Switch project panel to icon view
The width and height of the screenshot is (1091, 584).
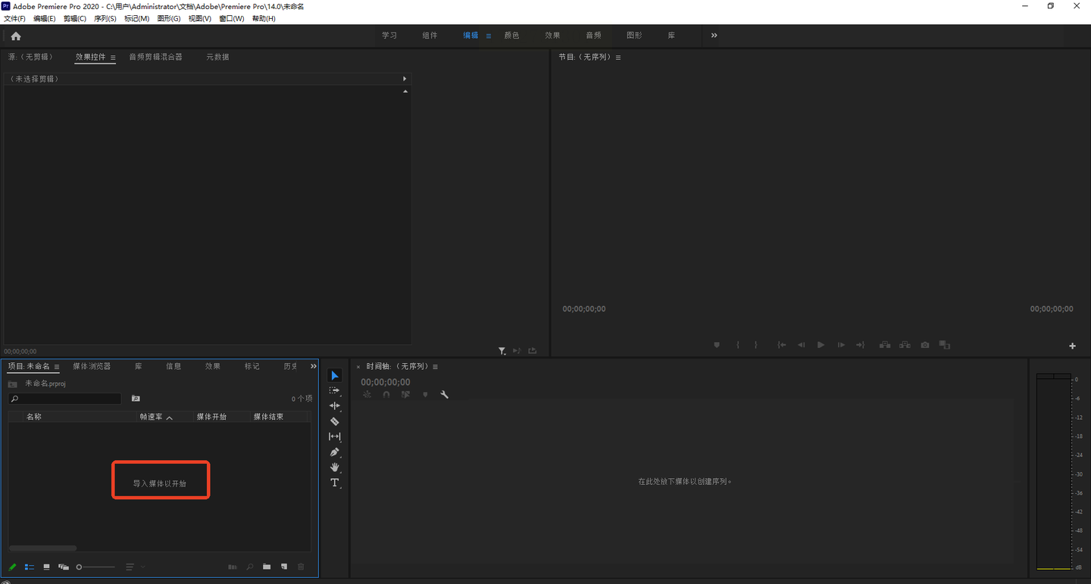(46, 567)
